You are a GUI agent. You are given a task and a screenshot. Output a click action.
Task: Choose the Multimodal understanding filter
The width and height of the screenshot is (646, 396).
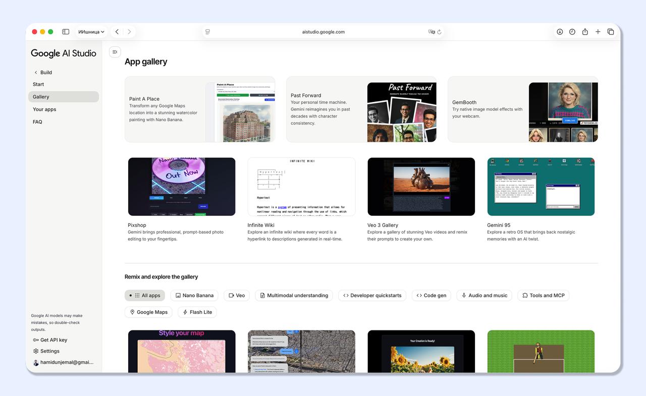(x=294, y=296)
